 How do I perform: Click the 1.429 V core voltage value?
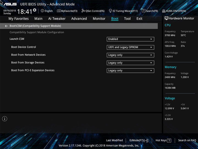pyautogui.click(x=169, y=57)
